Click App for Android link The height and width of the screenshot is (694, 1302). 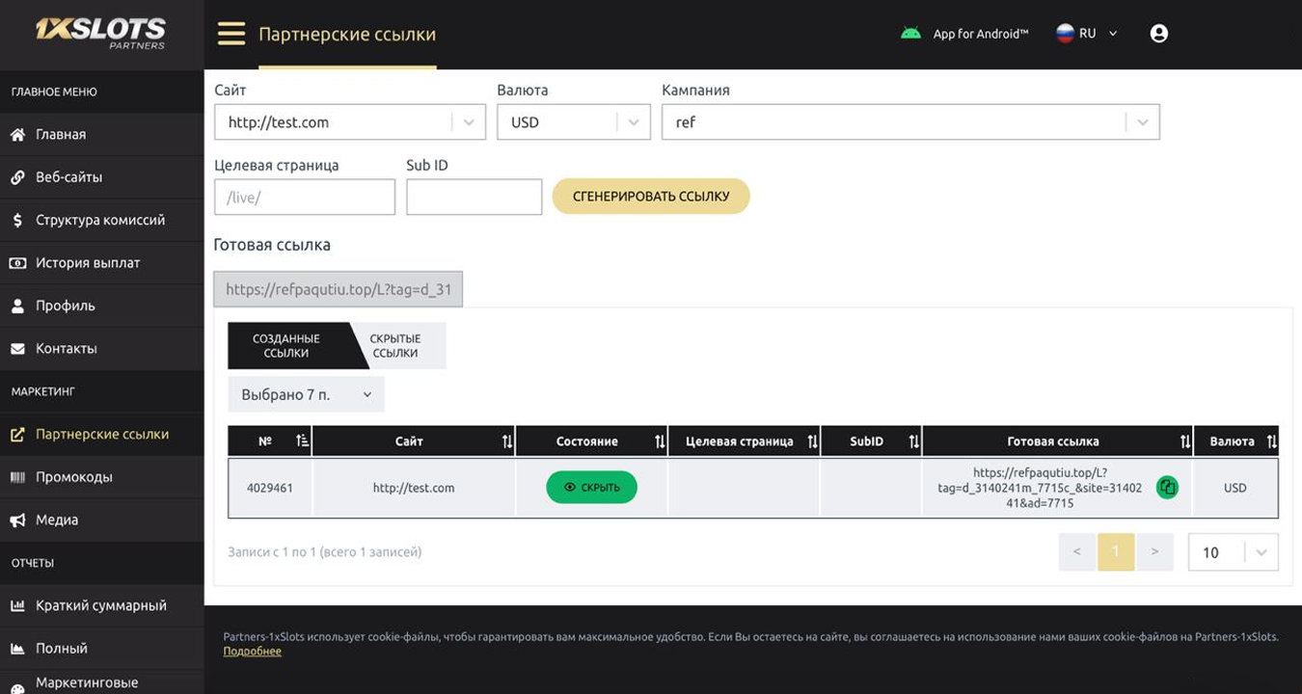(980, 34)
